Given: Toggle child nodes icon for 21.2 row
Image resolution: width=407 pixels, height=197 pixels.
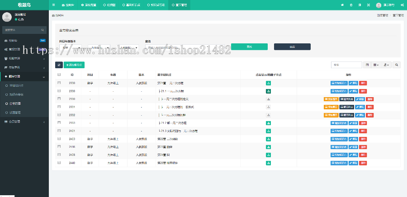Looking at the screenshot, I should (x=268, y=123).
